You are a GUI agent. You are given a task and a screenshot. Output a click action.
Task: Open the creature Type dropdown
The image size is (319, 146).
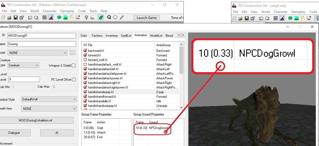(23, 65)
